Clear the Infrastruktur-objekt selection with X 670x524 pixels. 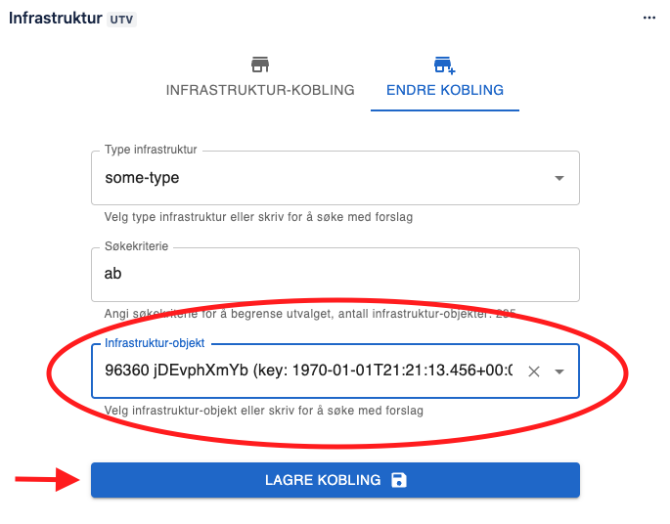534,371
